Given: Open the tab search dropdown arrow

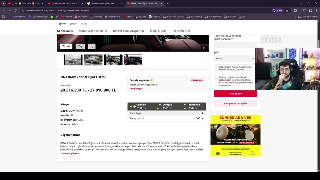Looking at the screenshot, I should [x=3, y=3].
